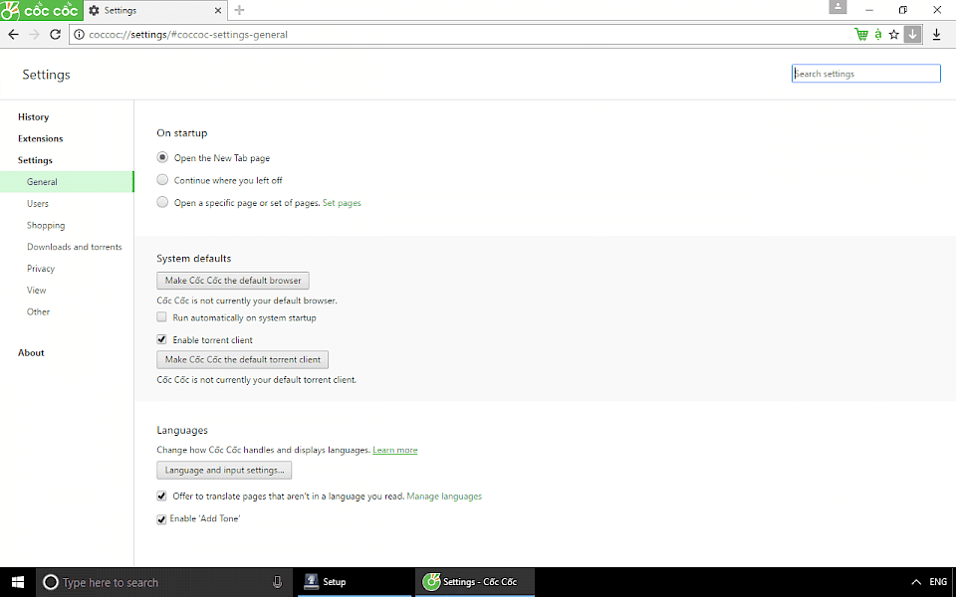Viewport: 956px width, 597px height.
Task: Open the Set pages link
Action: (x=342, y=203)
